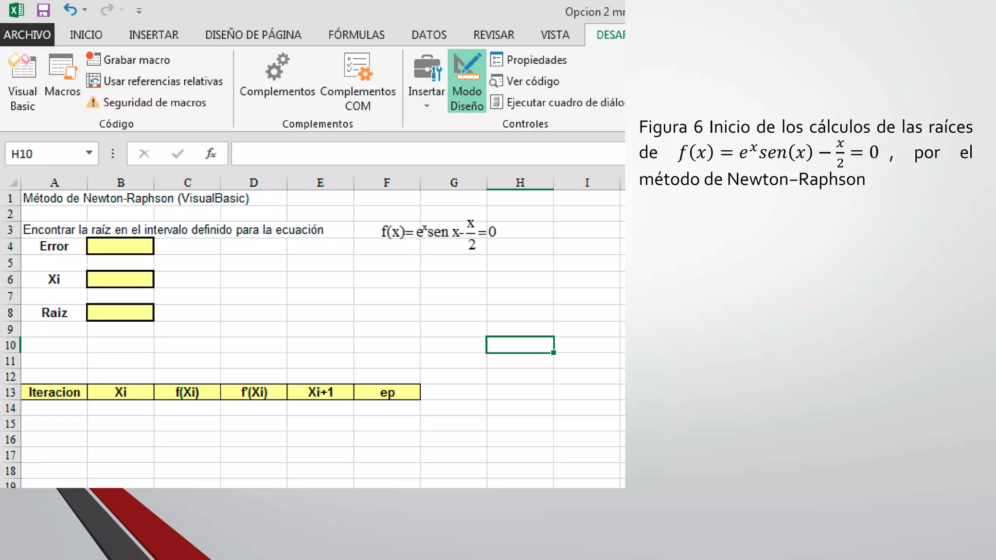
Task: Select the Xi table header in row 13
Action: pos(121,392)
